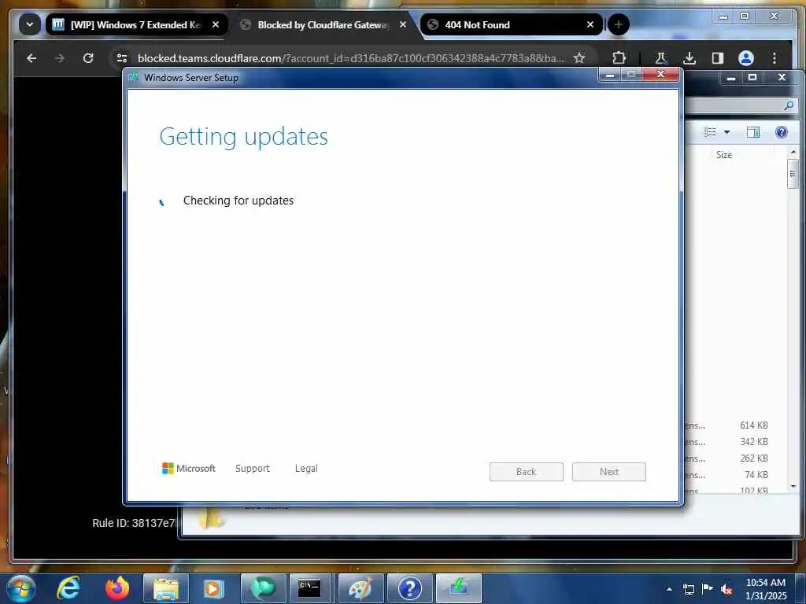Open Command Prompt from taskbar
Image resolution: width=806 pixels, height=604 pixels.
[x=312, y=588]
